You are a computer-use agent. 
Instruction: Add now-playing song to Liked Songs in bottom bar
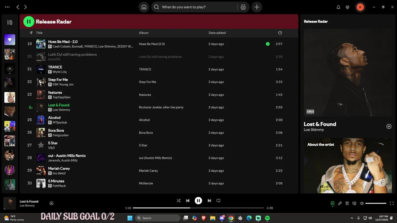coord(51,203)
